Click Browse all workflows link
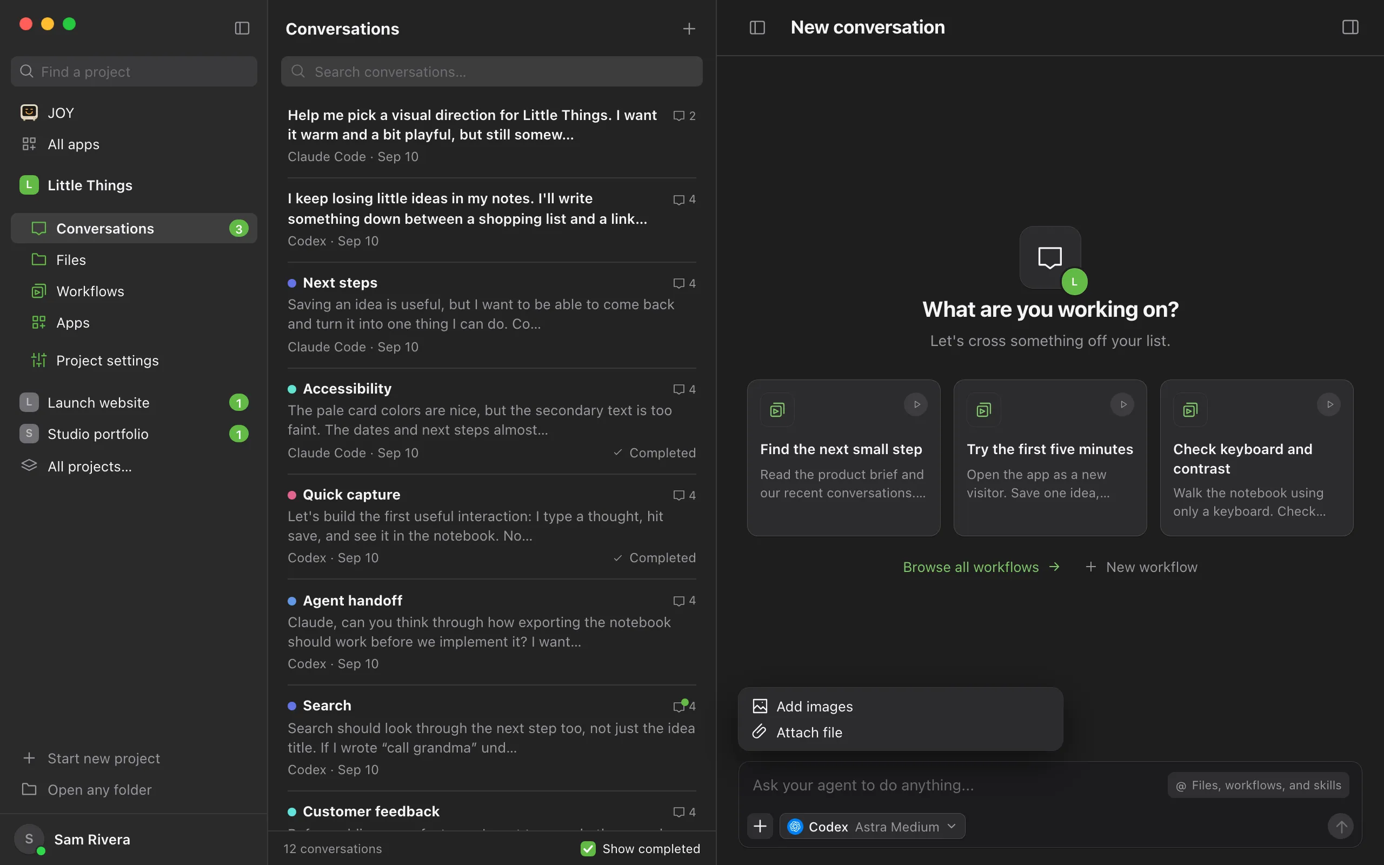The image size is (1384, 865). 981,567
